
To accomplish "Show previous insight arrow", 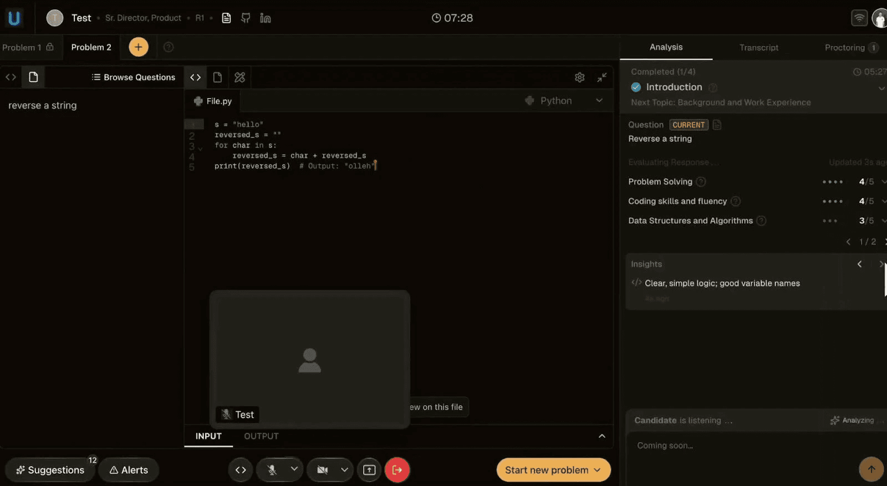I will pos(860,264).
